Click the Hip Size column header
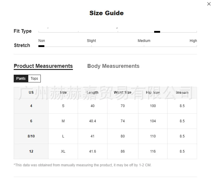This screenshot has height=180, width=211. point(153,93)
